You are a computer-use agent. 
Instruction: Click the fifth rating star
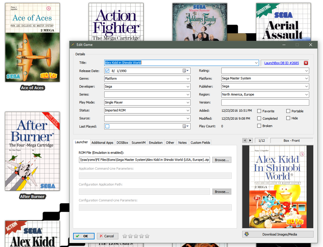[147, 236]
